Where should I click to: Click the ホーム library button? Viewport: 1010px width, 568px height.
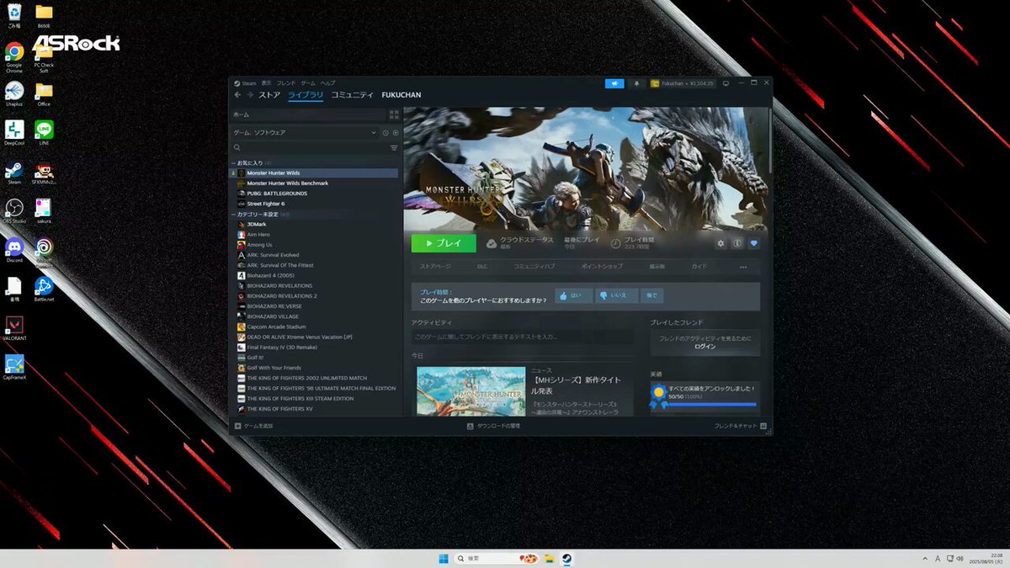[x=308, y=114]
